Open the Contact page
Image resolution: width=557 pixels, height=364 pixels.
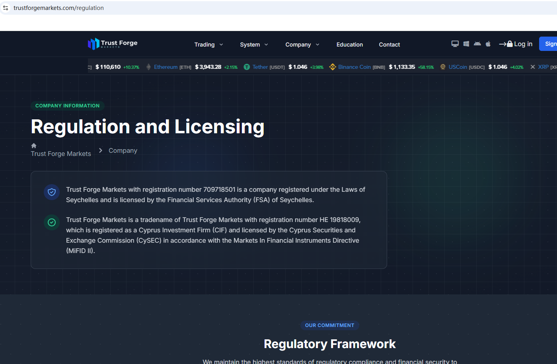click(x=389, y=45)
